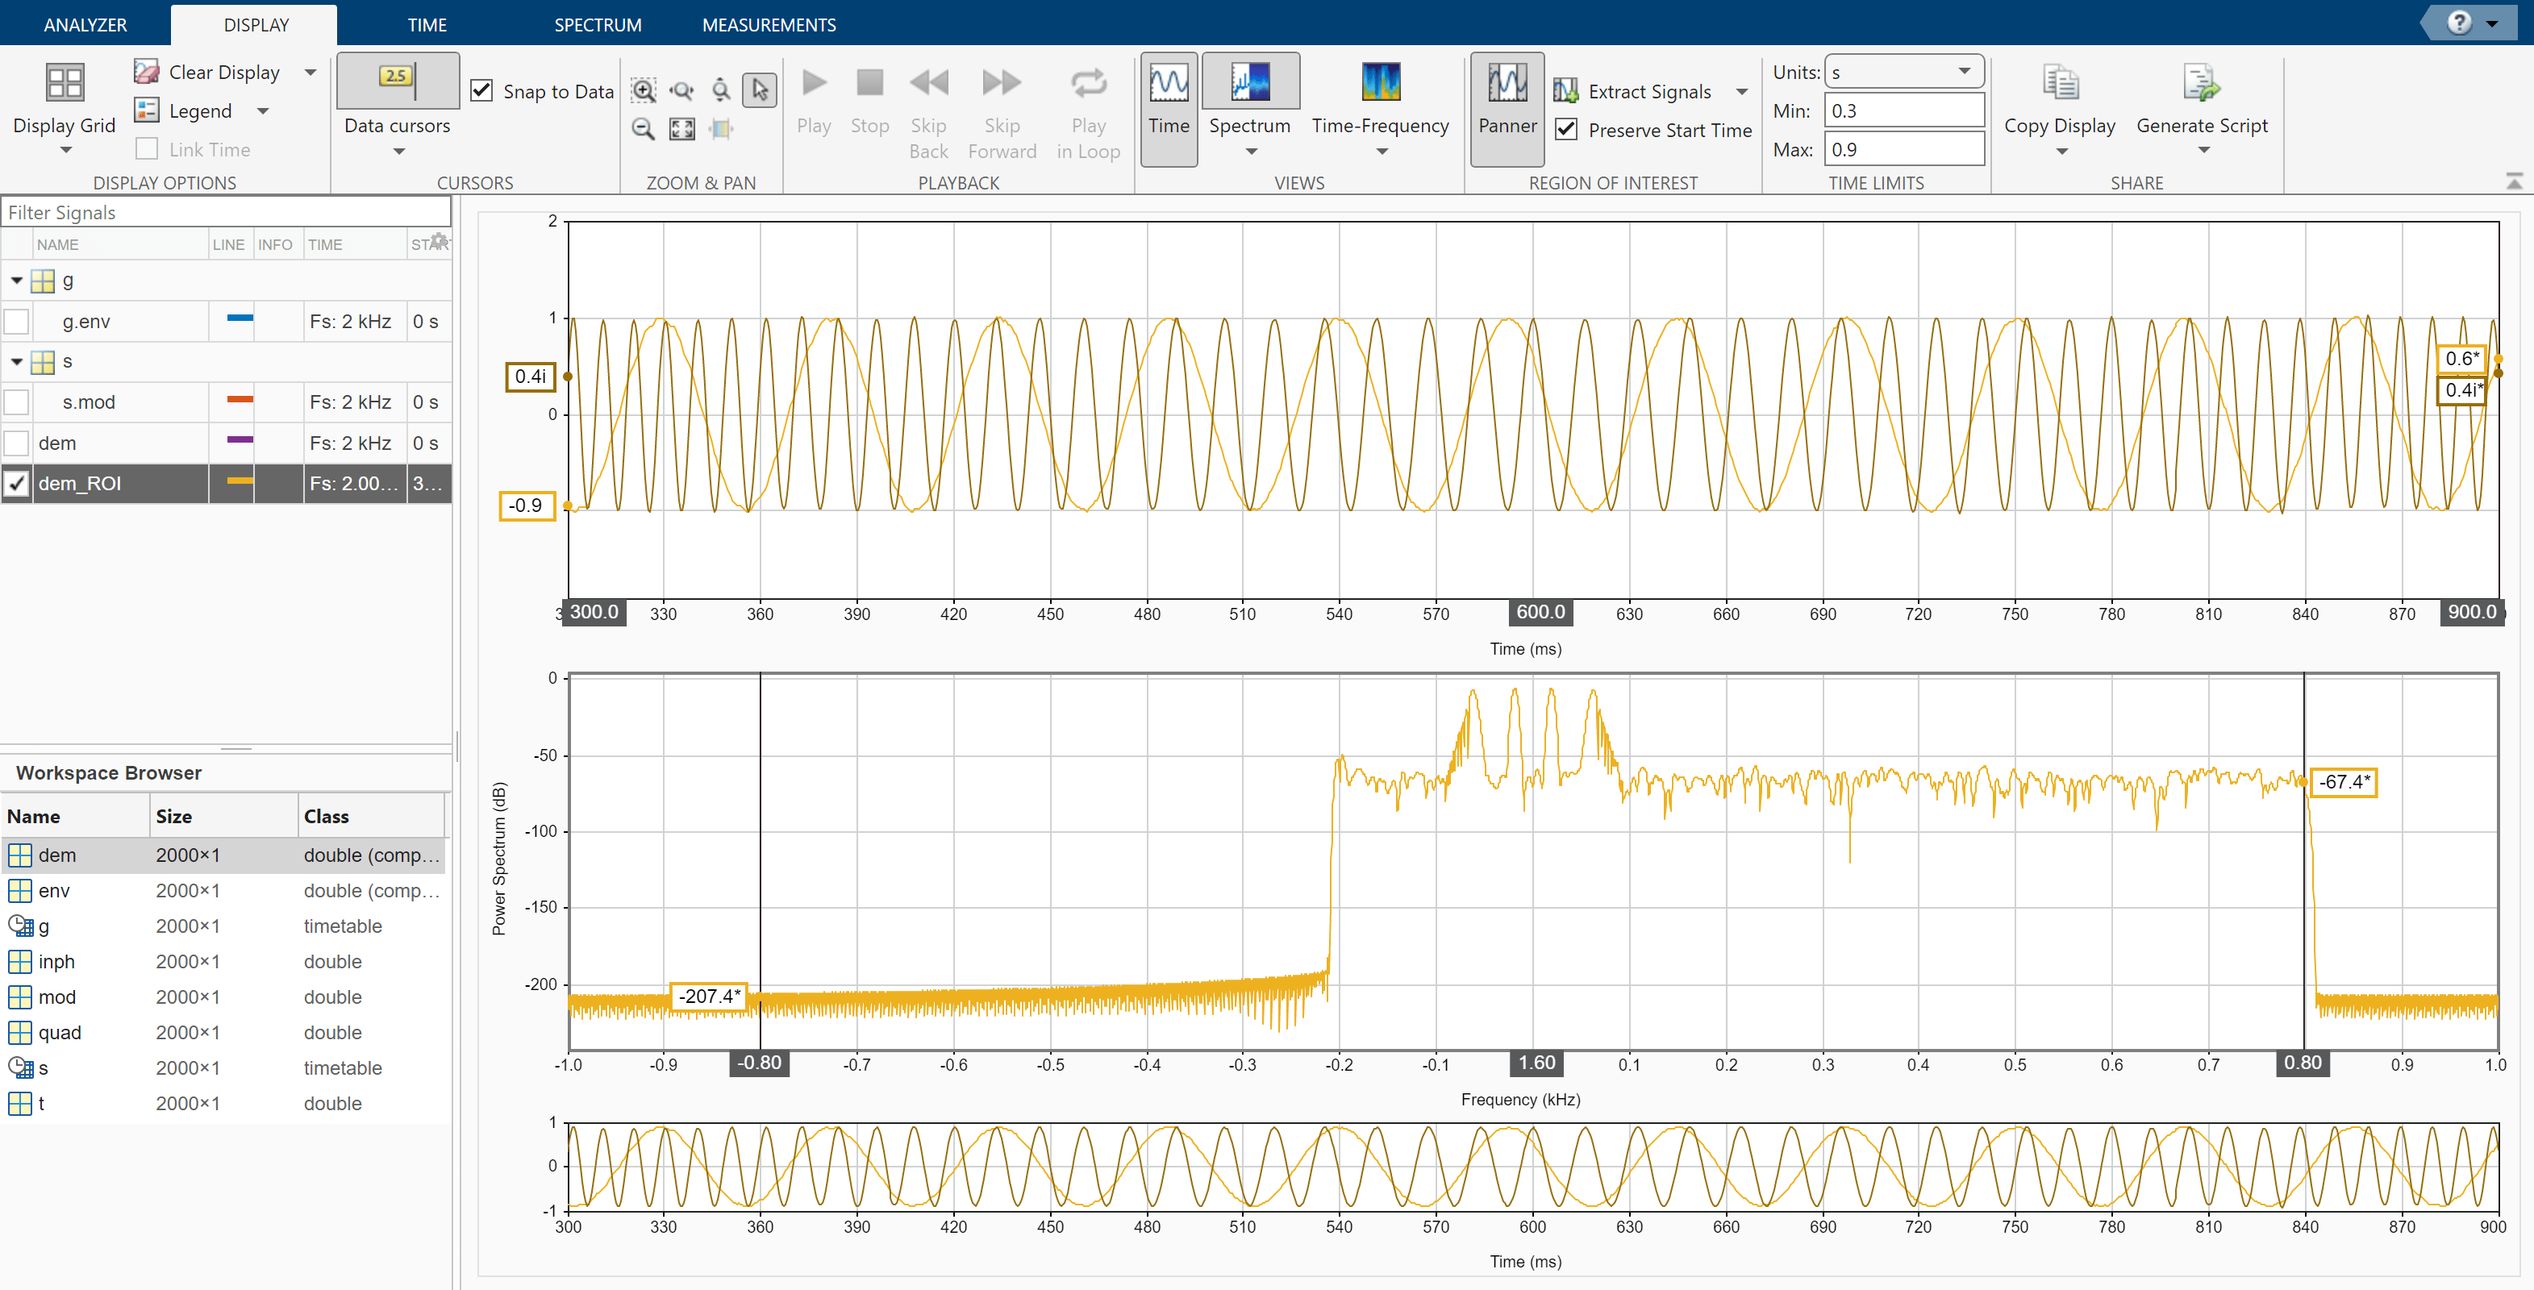Click the Data cursors button icon
Image resolution: width=2534 pixels, height=1290 pixels.
tap(398, 80)
